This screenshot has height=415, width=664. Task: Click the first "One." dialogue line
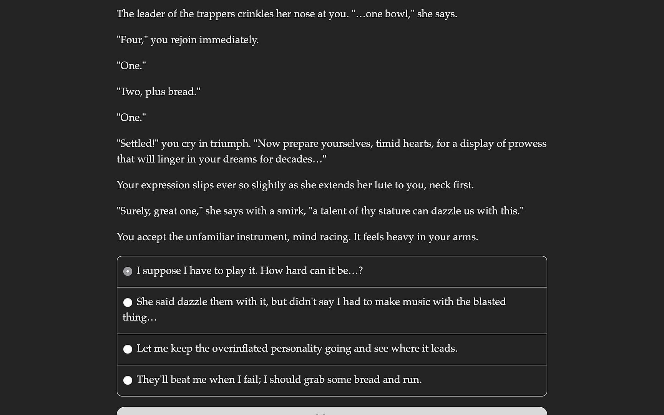tap(131, 66)
